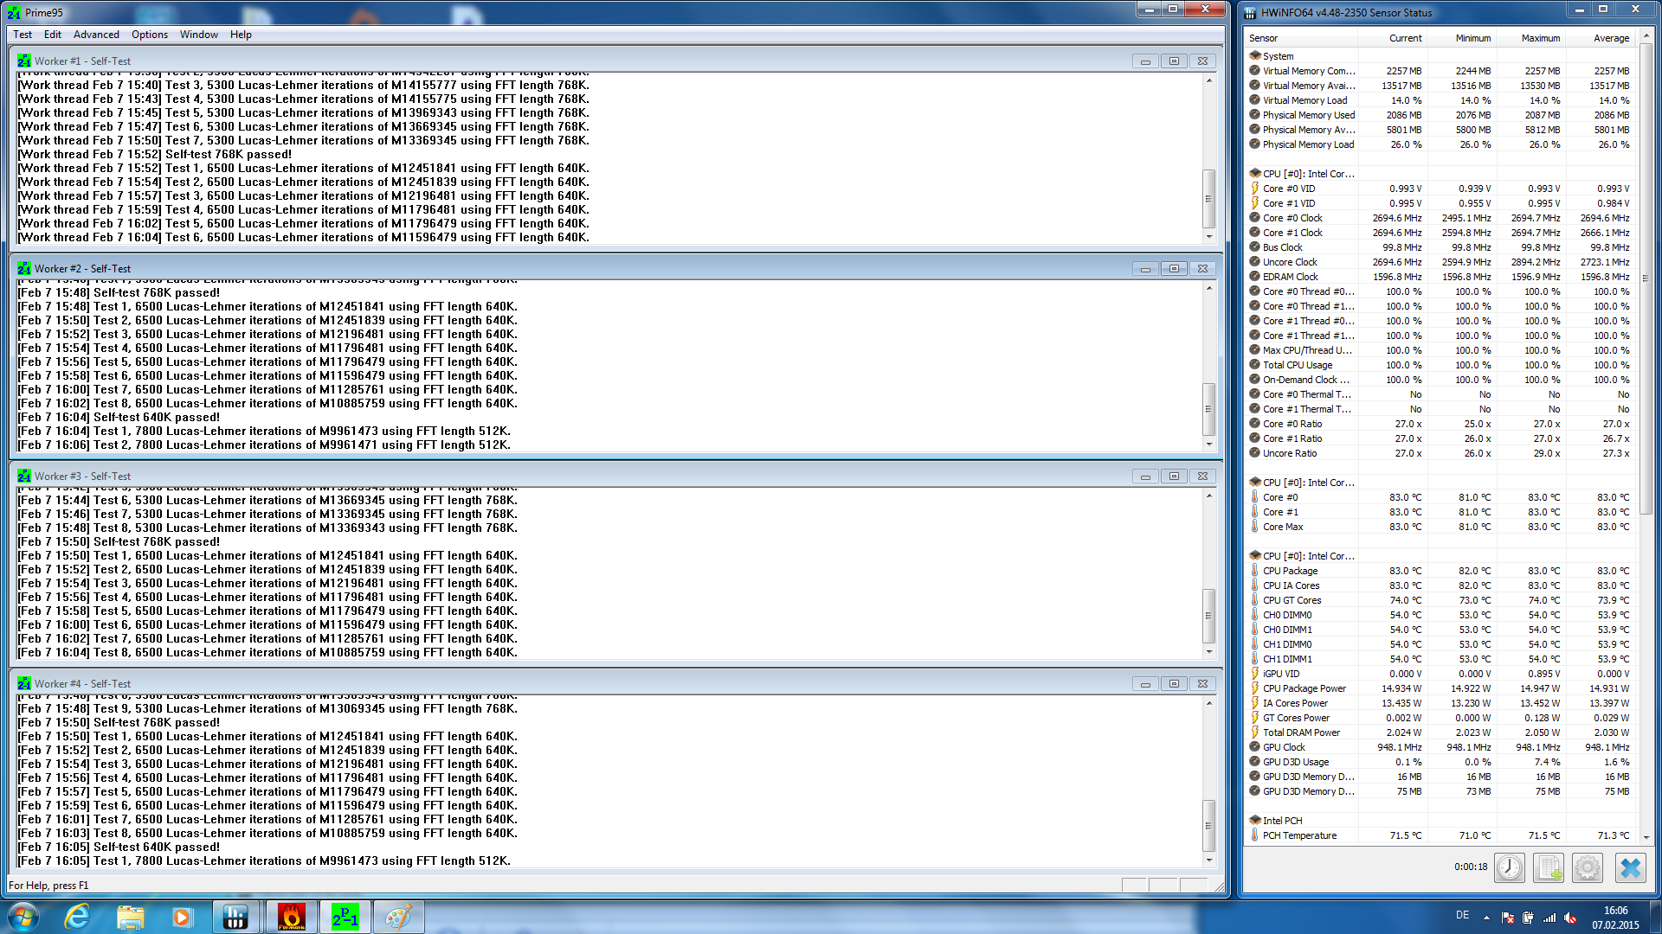This screenshot has width=1662, height=934.
Task: Click Worker #2 scrollbar thumb
Action: 1209,410
